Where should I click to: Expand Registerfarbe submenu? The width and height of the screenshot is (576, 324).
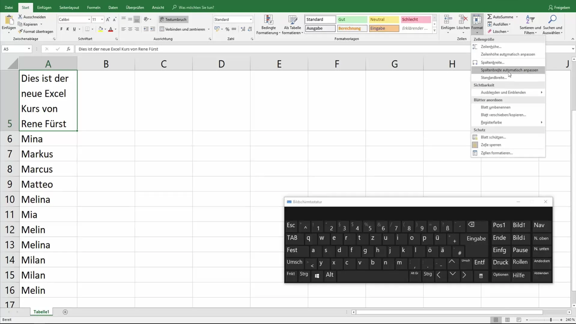(508, 122)
